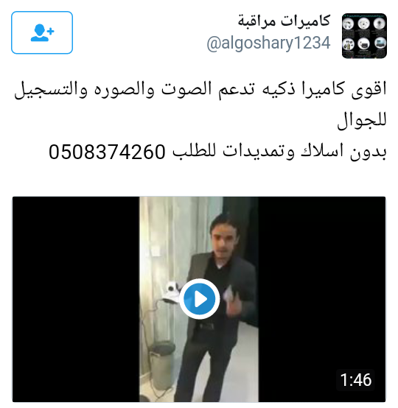398x408 pixels.
Task: Click the word للجوال in the tweet
Action: (362, 121)
